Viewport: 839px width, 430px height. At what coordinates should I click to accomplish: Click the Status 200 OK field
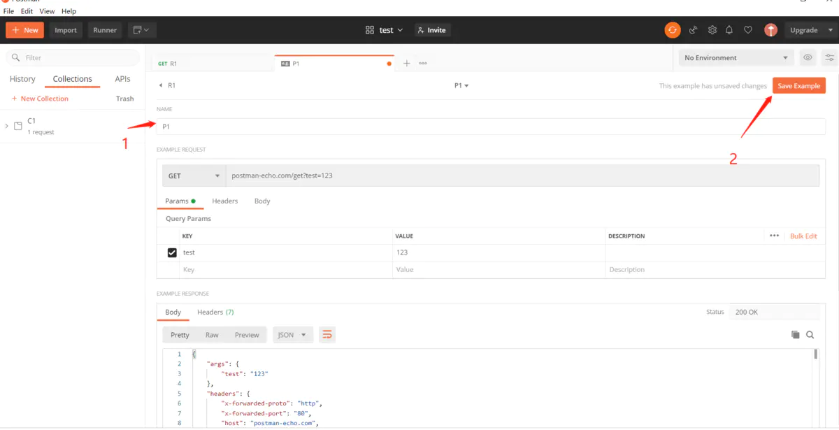pos(774,312)
